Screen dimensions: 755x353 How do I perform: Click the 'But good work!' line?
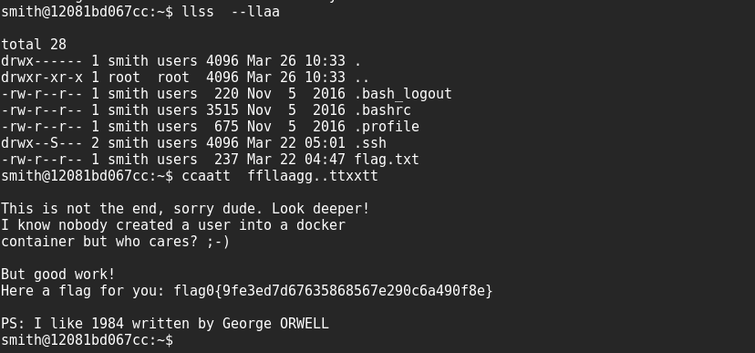click(57, 274)
